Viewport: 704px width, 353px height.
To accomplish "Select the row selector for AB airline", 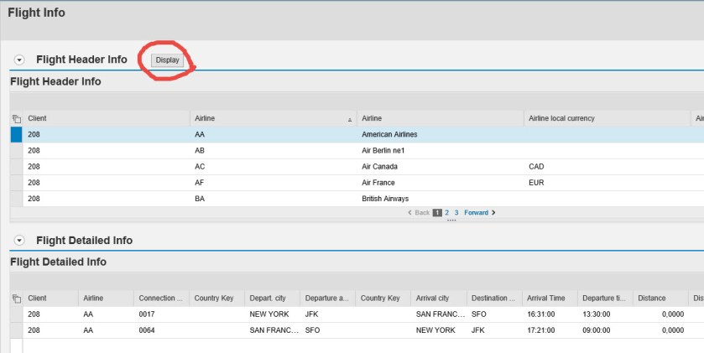I will pos(16,151).
